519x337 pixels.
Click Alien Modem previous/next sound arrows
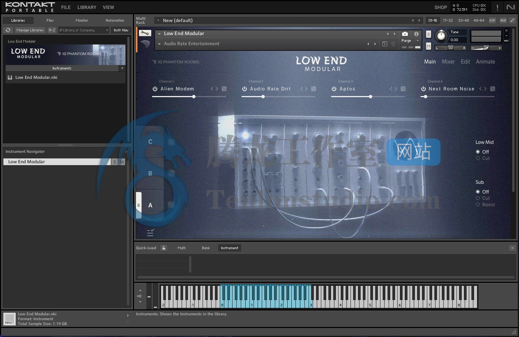coord(214,89)
